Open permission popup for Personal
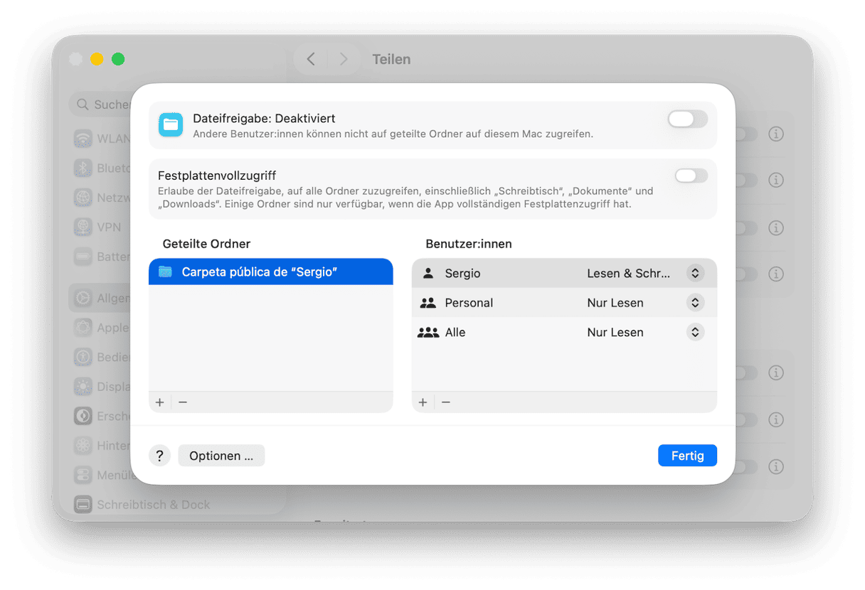The image size is (865, 590). point(695,303)
